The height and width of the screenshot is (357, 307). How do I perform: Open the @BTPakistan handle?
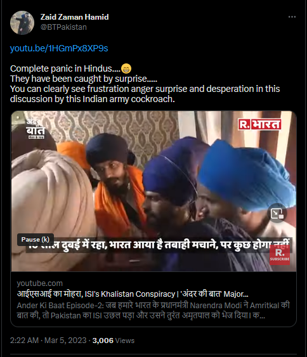(x=63, y=27)
